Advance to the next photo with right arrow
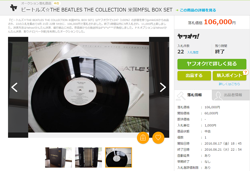Screen dimensions: 250x171 coord(163,87)
